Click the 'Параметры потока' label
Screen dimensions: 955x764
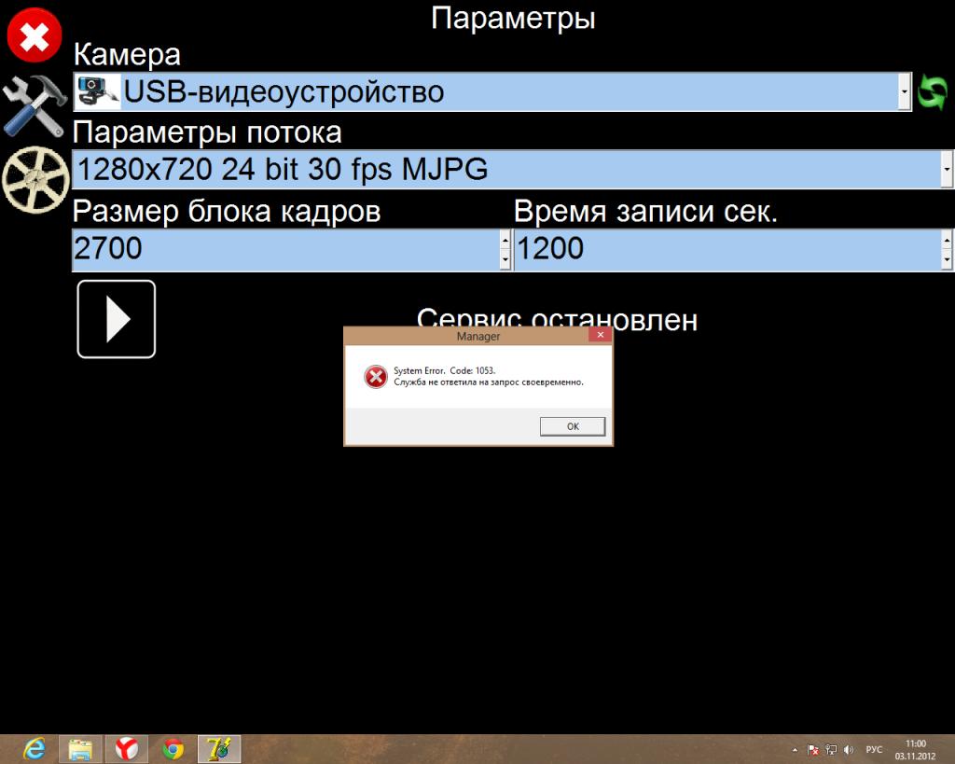tap(207, 132)
